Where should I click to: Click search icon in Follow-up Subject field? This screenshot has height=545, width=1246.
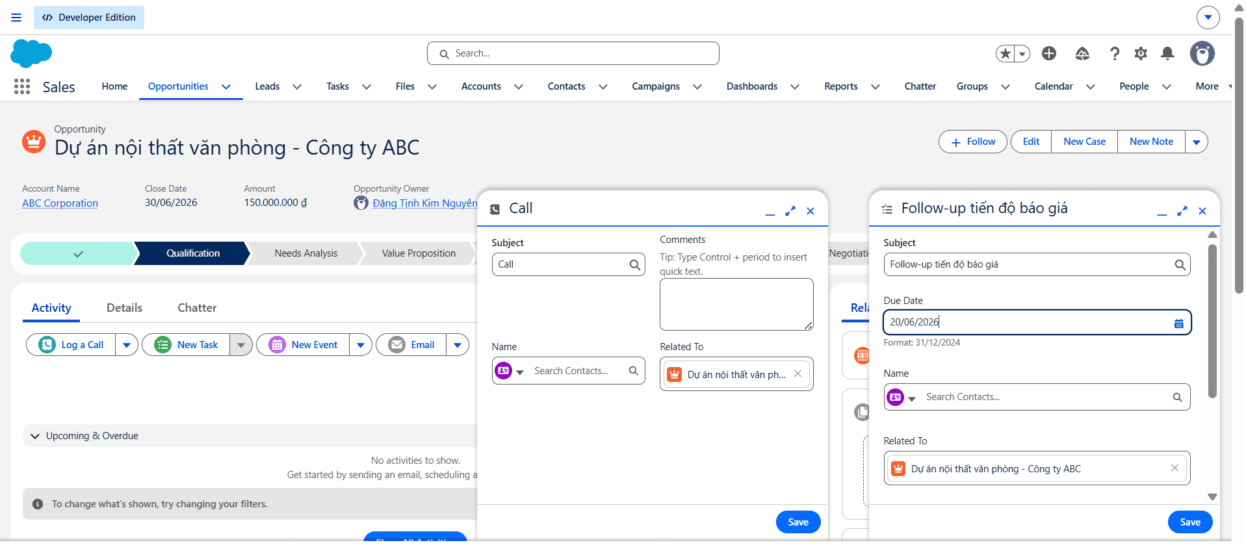click(x=1180, y=264)
